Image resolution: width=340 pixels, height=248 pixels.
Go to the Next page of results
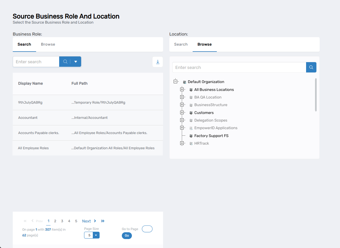click(x=86, y=221)
